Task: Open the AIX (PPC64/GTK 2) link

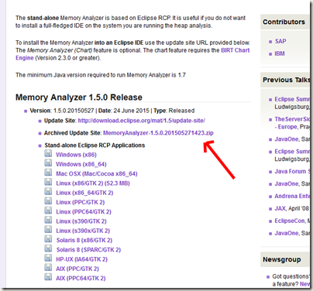Action: coord(81,279)
